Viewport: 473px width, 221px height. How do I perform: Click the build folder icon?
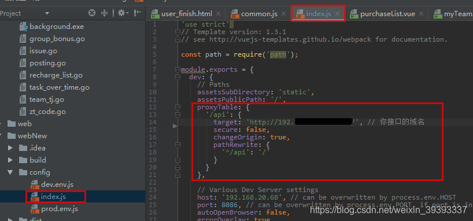23,160
